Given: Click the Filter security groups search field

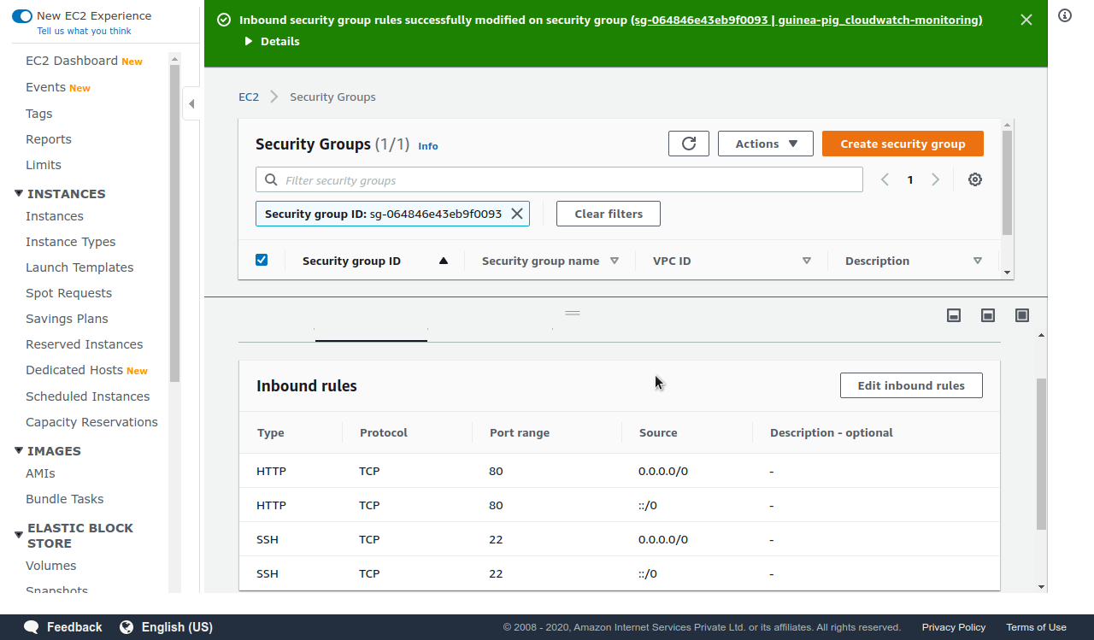Looking at the screenshot, I should pos(559,180).
